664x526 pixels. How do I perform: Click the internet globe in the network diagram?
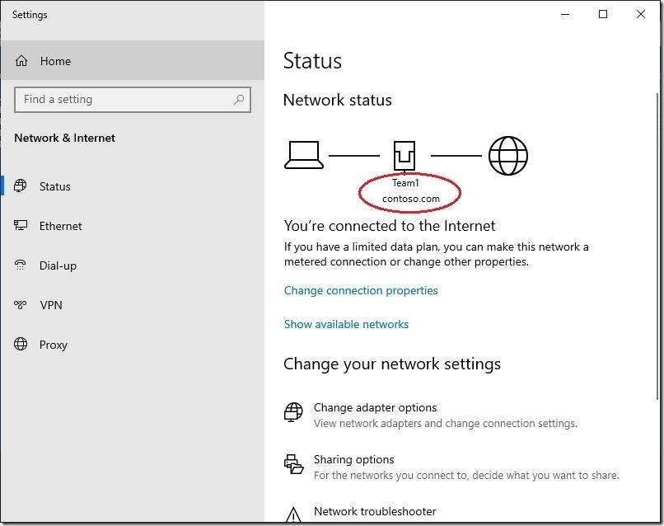tap(508, 153)
